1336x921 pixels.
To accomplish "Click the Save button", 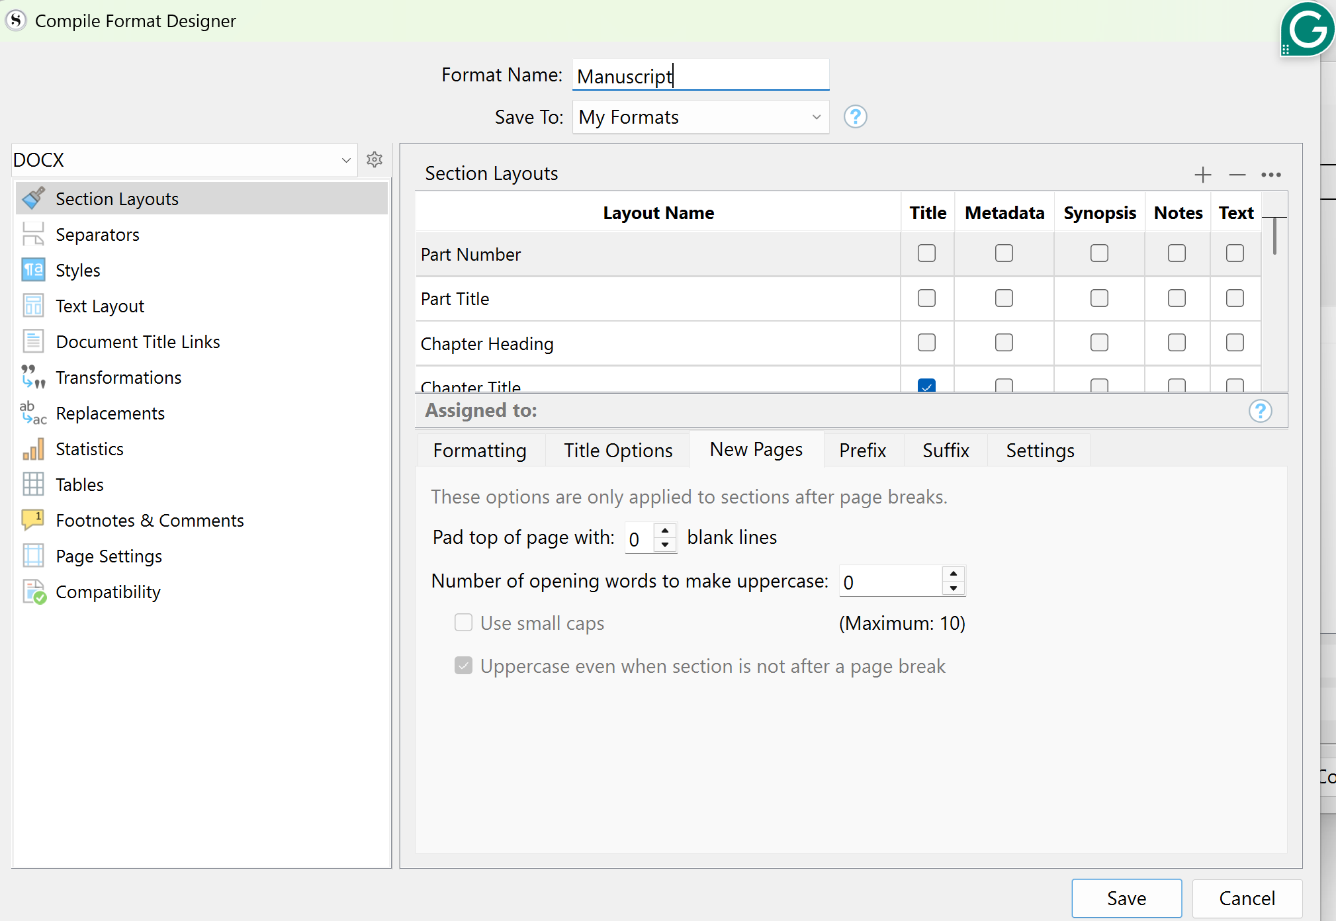I will 1126,898.
